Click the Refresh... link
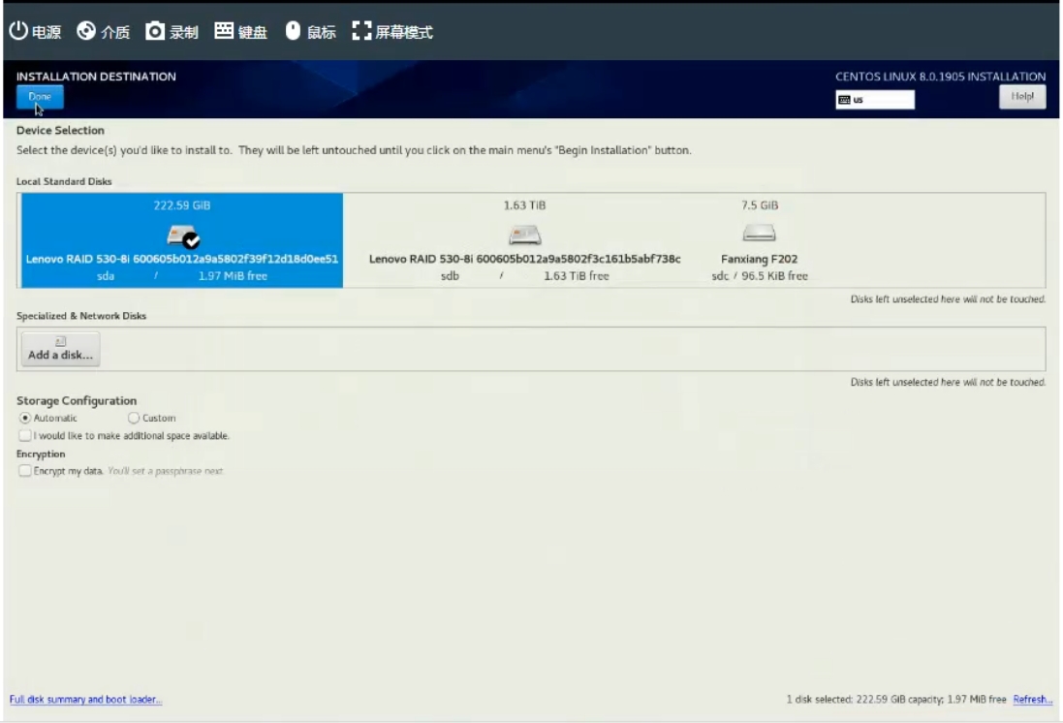1063x723 pixels. (1033, 700)
